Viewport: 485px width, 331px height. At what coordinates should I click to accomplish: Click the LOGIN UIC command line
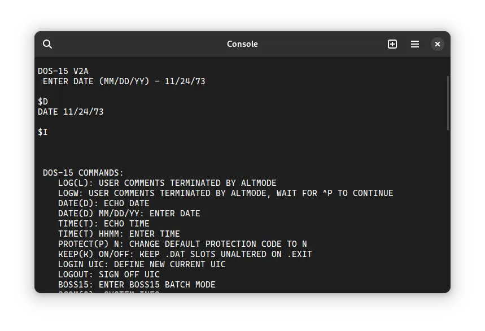[x=142, y=264]
